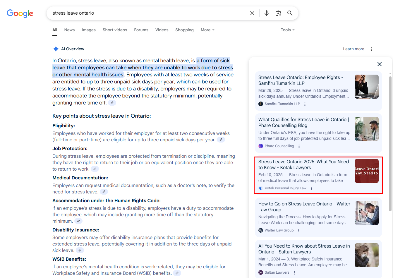This screenshot has width=393, height=278.
Task: Open AI Overview three-dot options menu
Action: pyautogui.click(x=372, y=49)
